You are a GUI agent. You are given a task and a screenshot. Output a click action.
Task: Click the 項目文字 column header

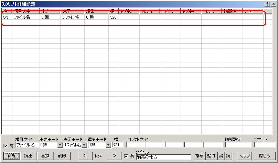tap(26, 11)
